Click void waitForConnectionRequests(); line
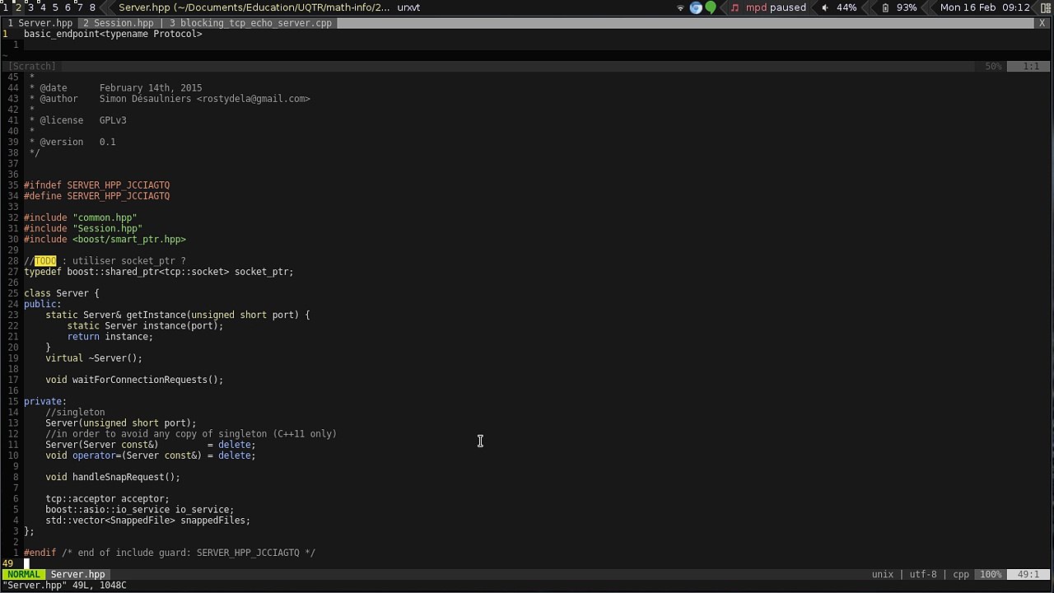 pos(134,380)
